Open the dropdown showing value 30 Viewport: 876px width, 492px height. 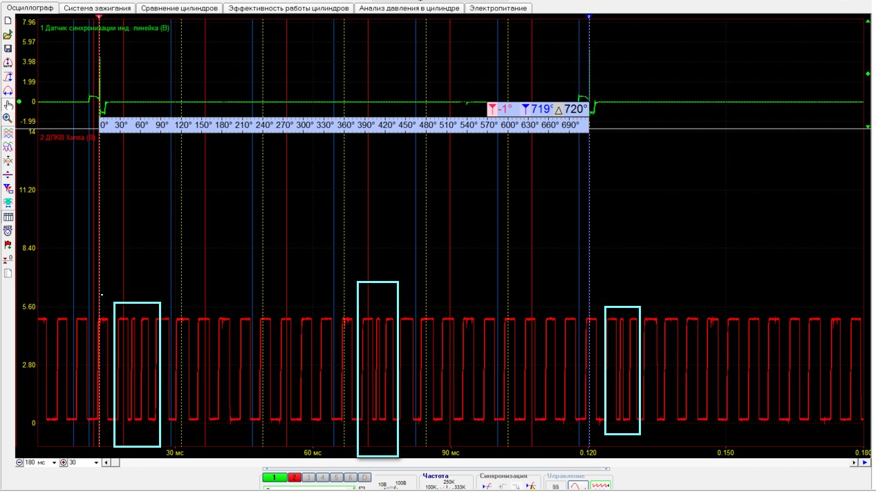coord(96,462)
